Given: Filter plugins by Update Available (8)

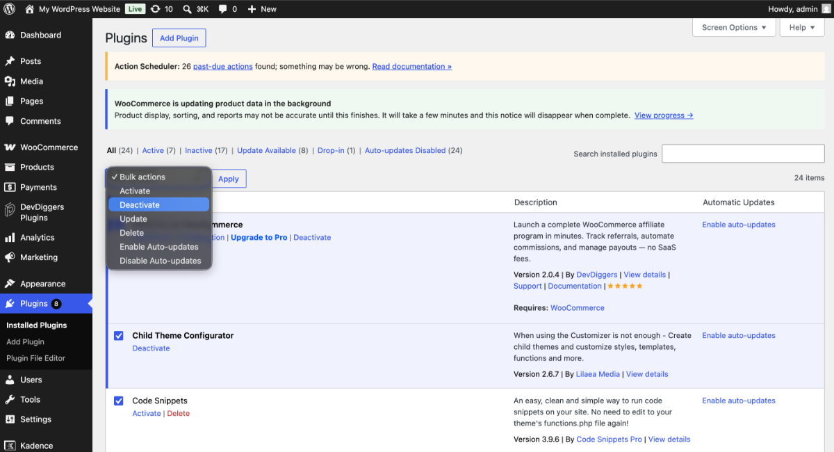Looking at the screenshot, I should click(272, 150).
